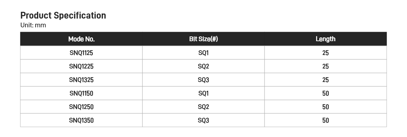Select length 25 in the SNQ1325 row
The height and width of the screenshot is (137, 407).
tap(326, 80)
